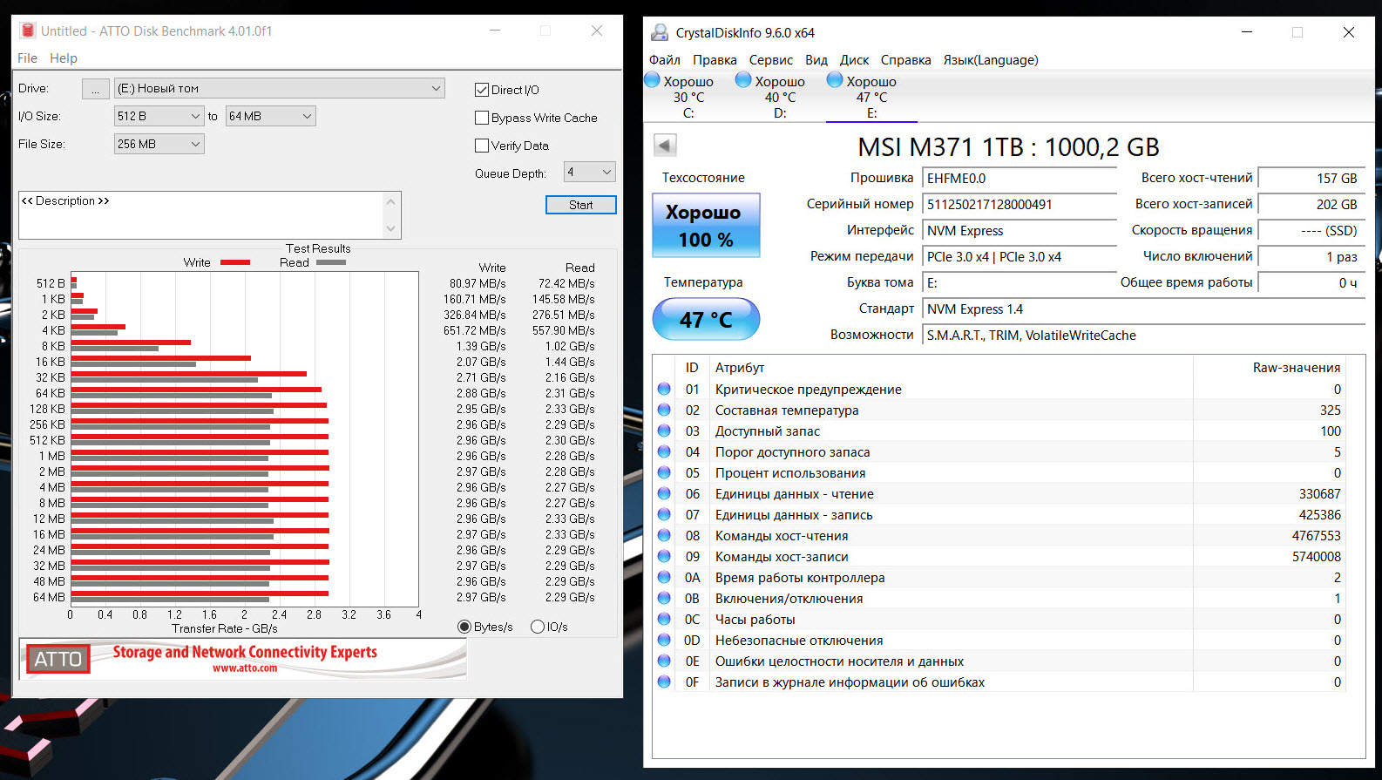Screen dimensions: 1382x780
Task: Click the 47 °C temperature button
Action: click(x=706, y=320)
